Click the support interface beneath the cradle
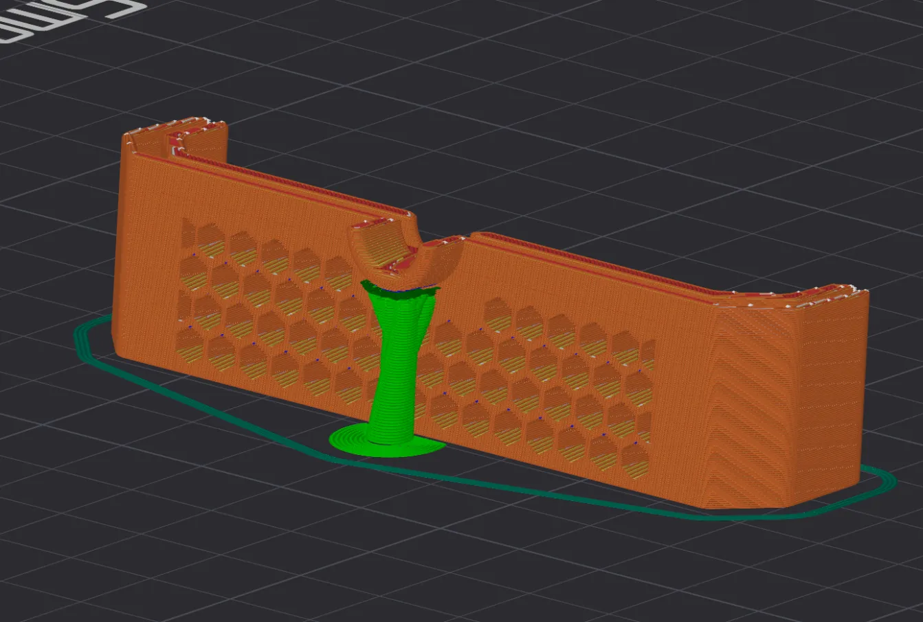This screenshot has height=622, width=923. [399, 292]
